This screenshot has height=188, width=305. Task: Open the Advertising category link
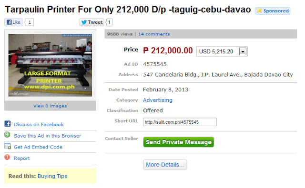(x=158, y=100)
